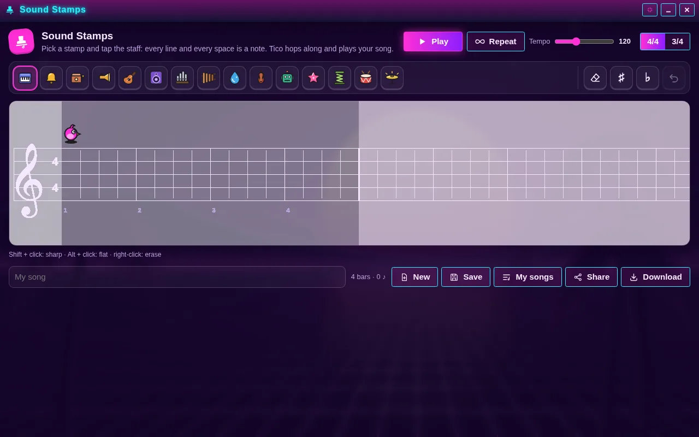Image resolution: width=699 pixels, height=437 pixels.
Task: Save the current song
Action: click(x=466, y=277)
